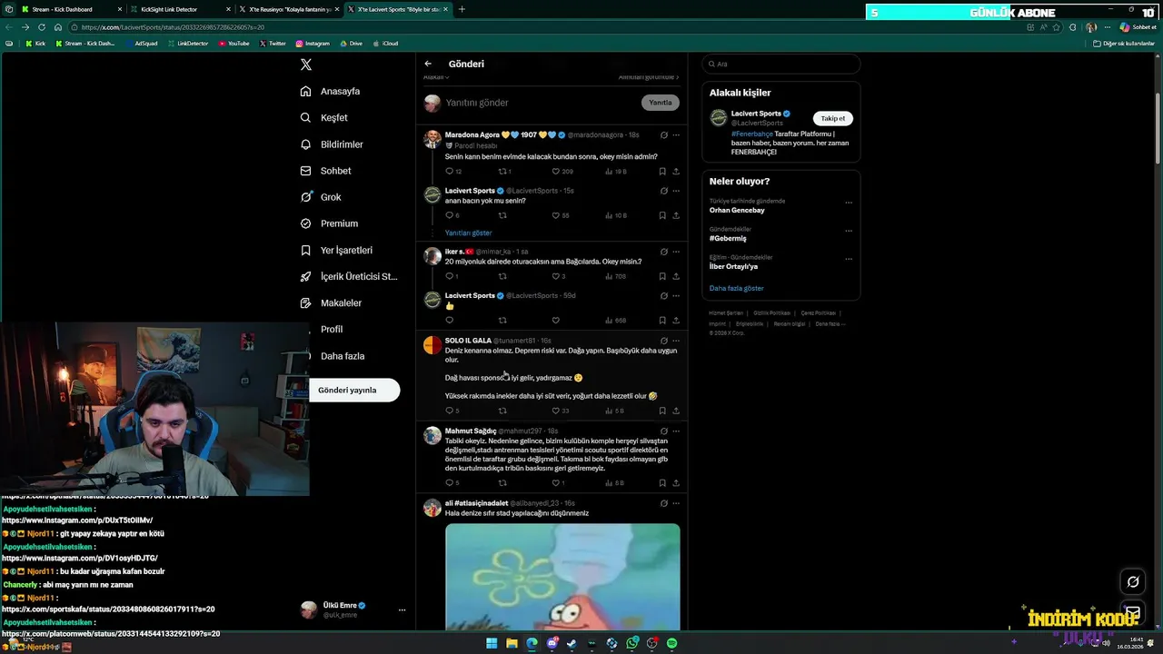Open Yer İşaretleri bookmarks
Image resolution: width=1163 pixels, height=654 pixels.
336,250
